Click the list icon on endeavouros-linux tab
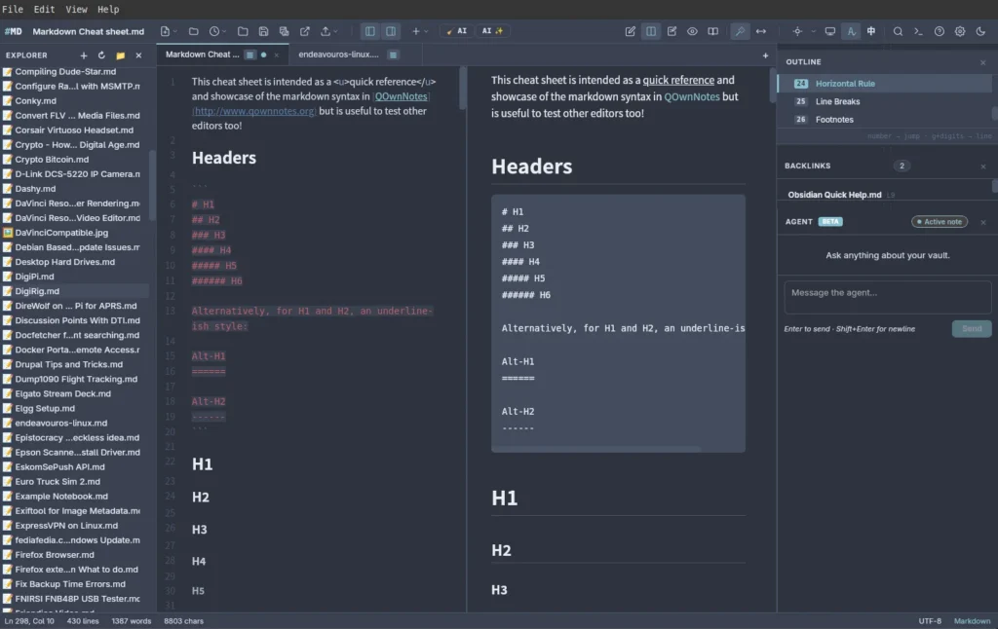Screen dimensions: 998x629 click(x=394, y=55)
